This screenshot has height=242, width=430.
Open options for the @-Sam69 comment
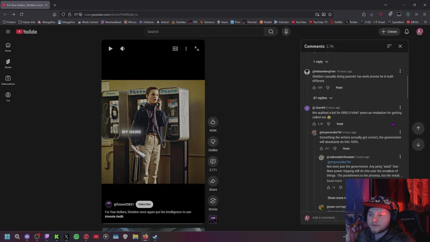[x=400, y=108]
